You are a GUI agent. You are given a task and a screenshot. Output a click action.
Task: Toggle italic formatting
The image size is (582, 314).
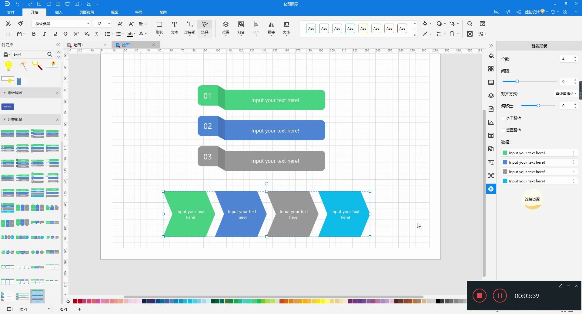(44, 34)
